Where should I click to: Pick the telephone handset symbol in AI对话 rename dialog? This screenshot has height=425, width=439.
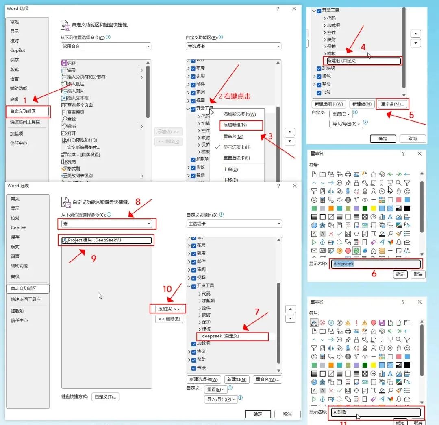pyautogui.click(x=331, y=357)
